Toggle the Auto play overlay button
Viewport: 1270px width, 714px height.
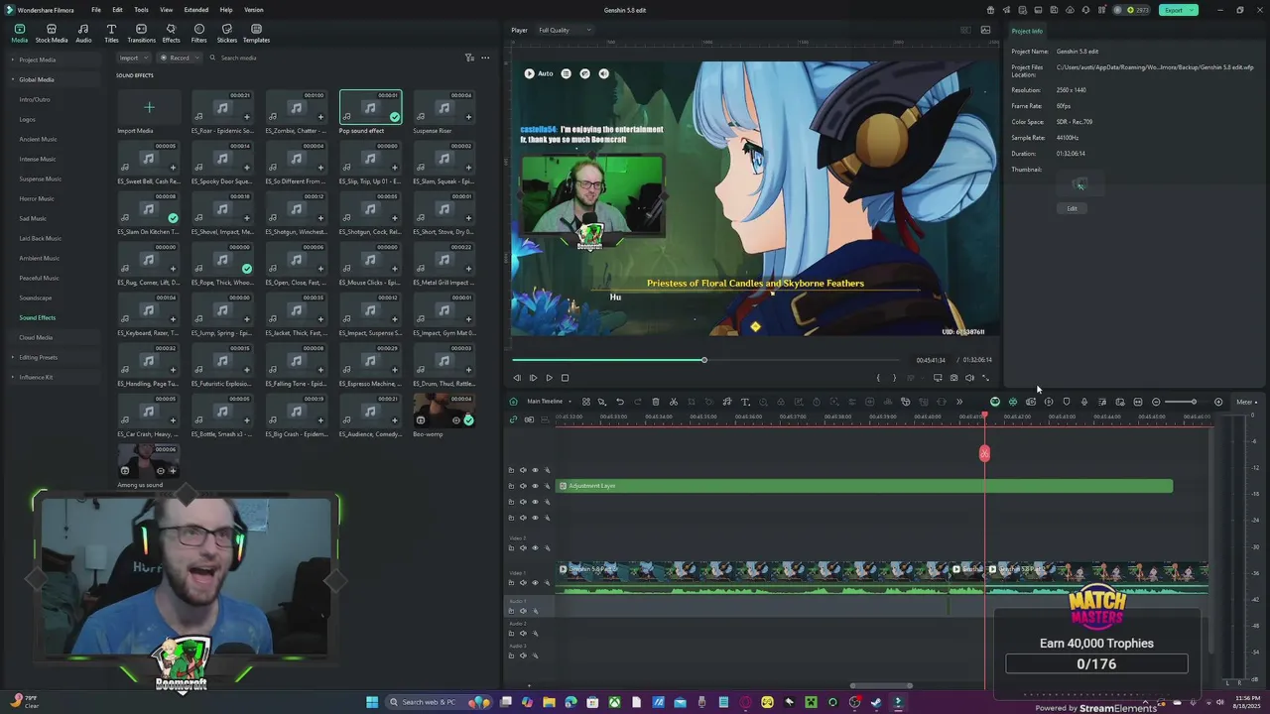pos(539,73)
